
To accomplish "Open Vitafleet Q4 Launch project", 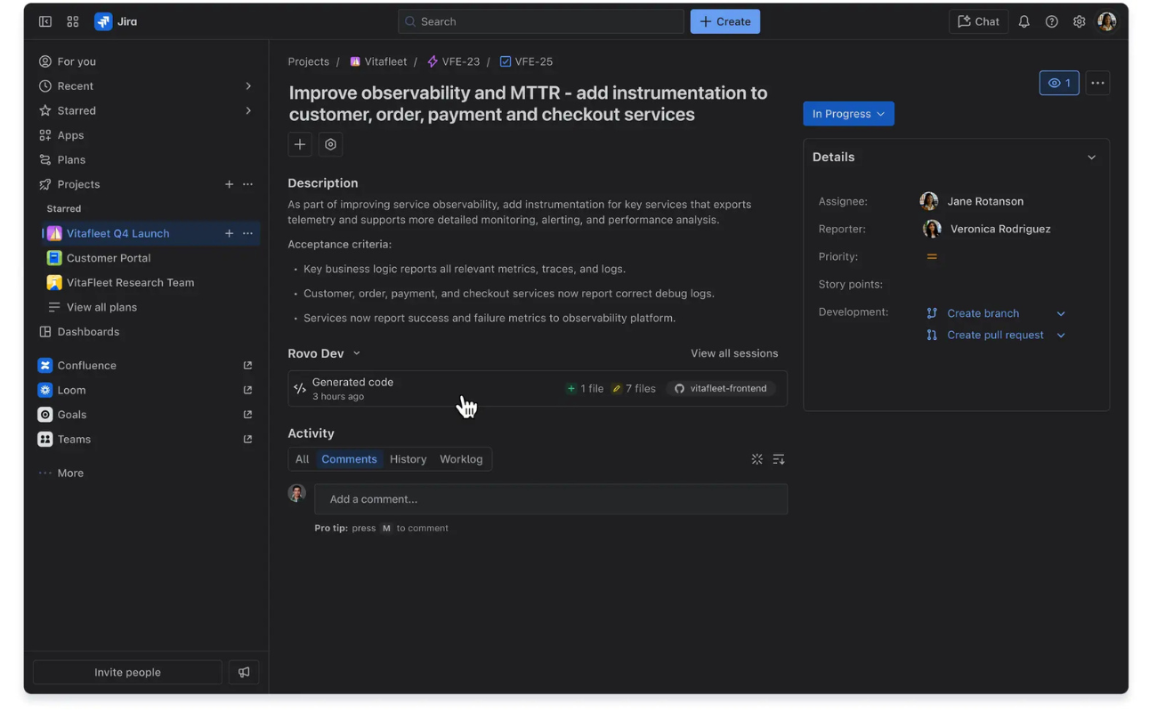I will tap(117, 233).
